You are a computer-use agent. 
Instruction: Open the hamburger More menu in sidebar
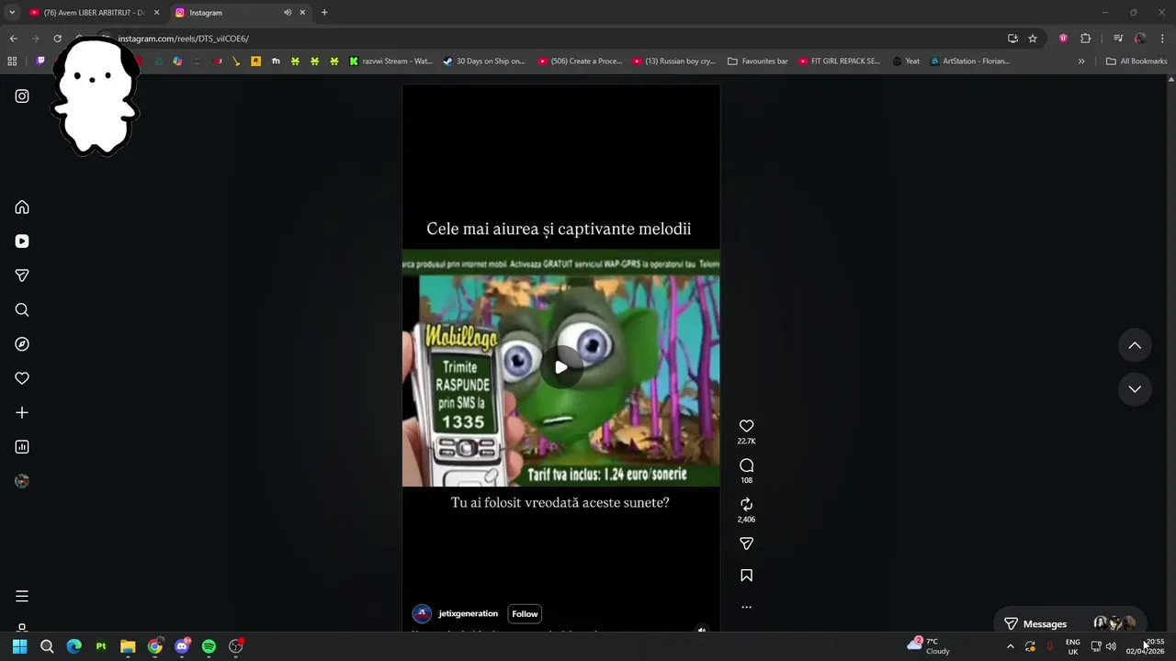22,597
